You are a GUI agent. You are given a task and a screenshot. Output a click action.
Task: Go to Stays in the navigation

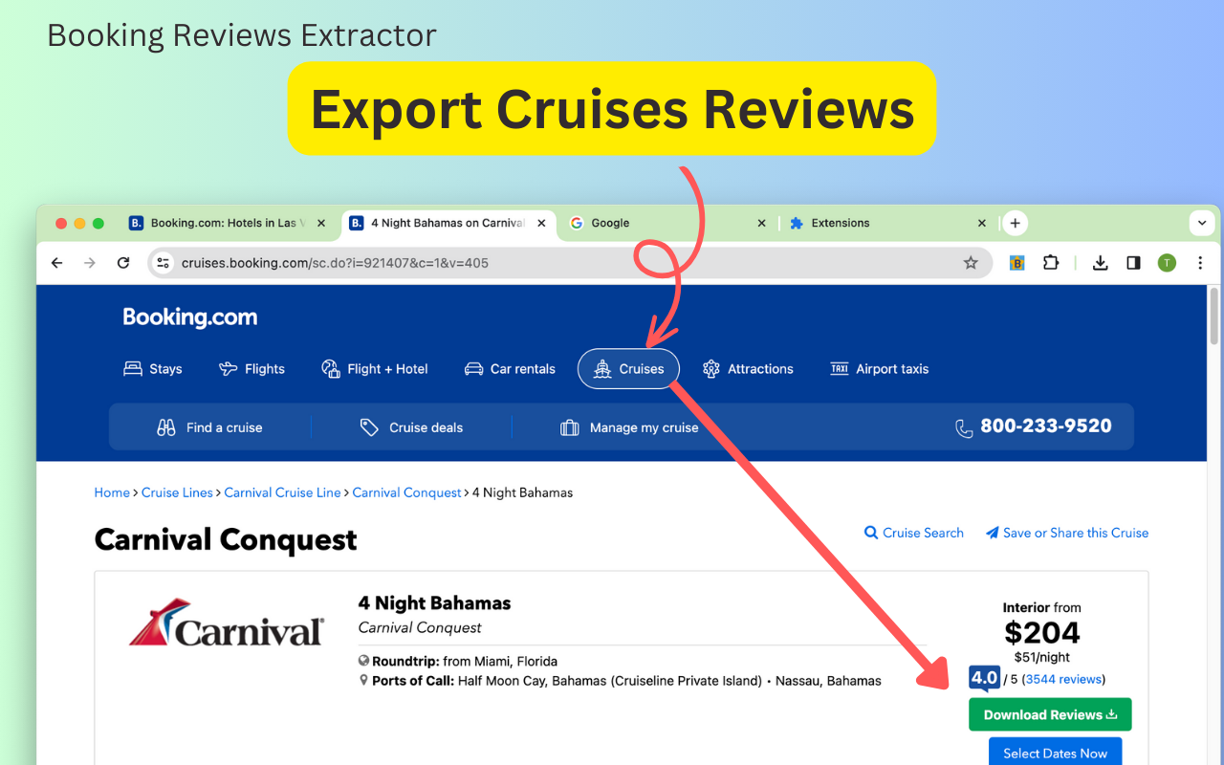point(153,369)
